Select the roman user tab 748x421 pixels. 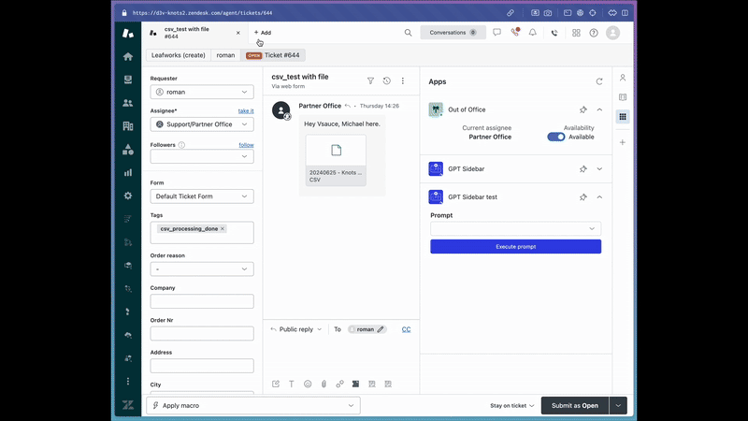[x=225, y=55]
